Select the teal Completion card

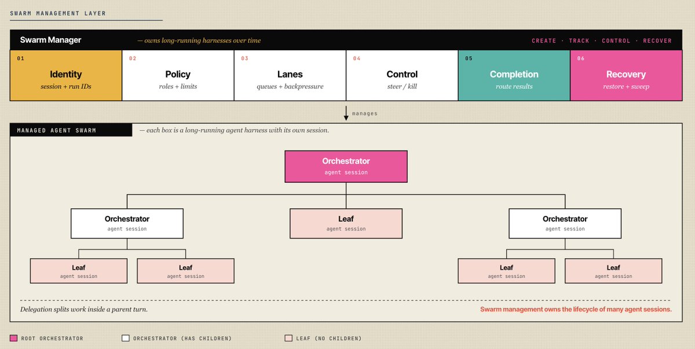[514, 76]
